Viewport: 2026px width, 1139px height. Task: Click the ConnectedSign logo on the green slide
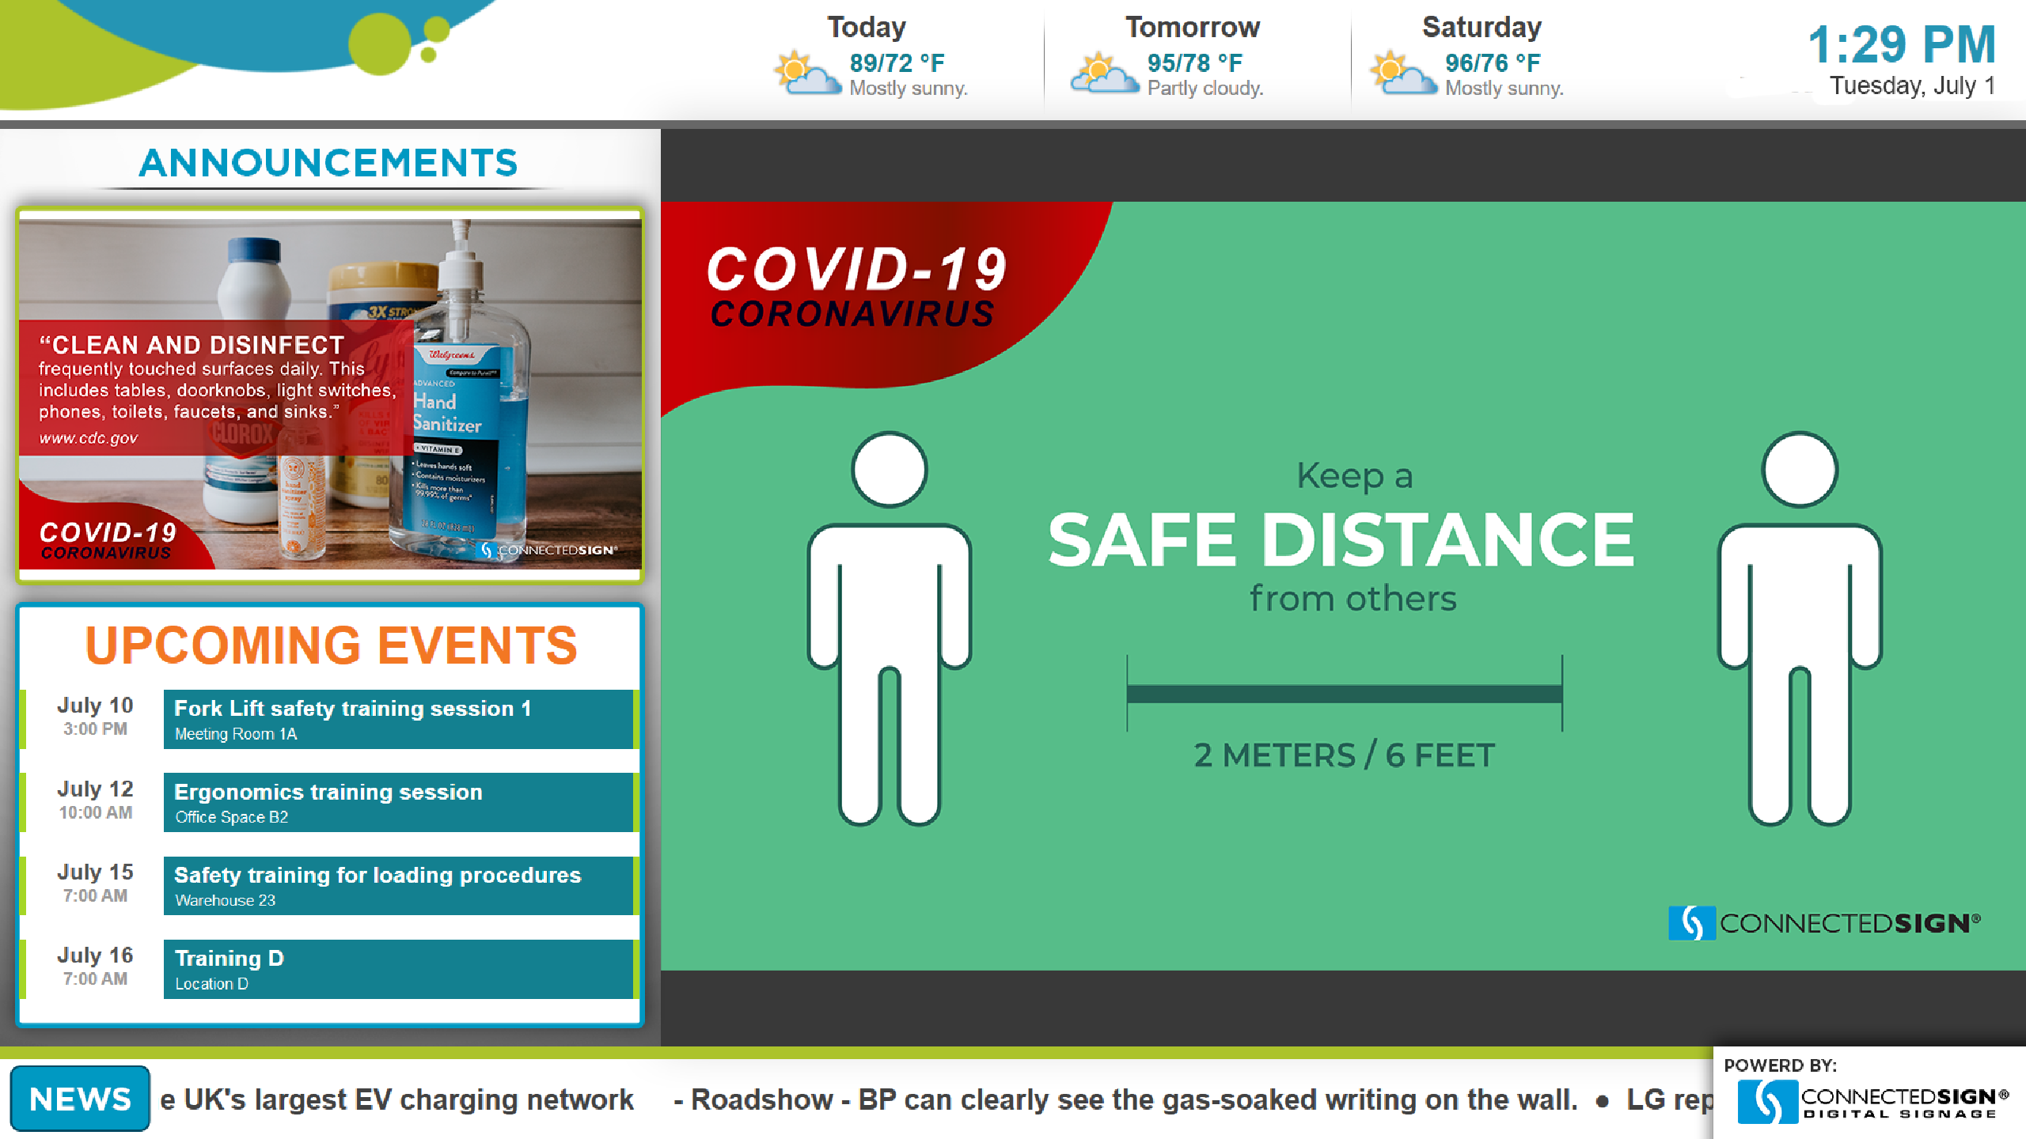tap(1823, 922)
